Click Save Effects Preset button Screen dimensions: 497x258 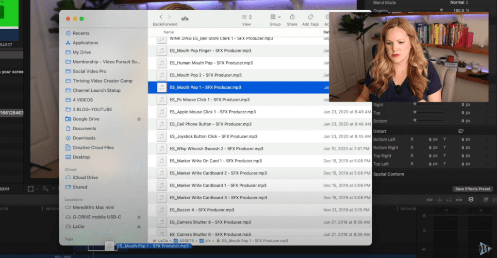point(472,189)
